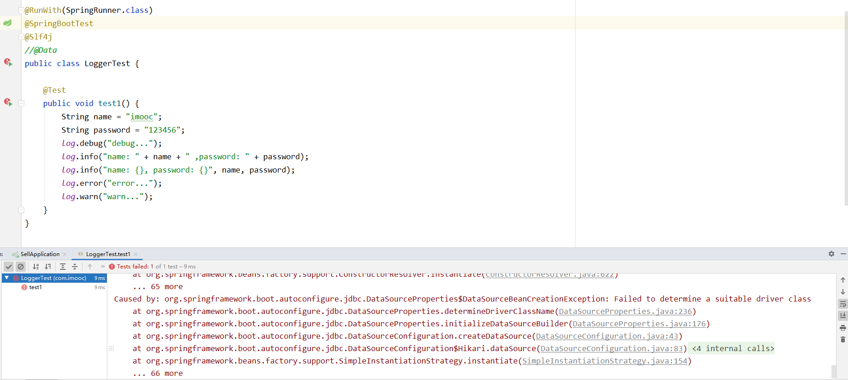Hide the Run tool window

coord(843,254)
